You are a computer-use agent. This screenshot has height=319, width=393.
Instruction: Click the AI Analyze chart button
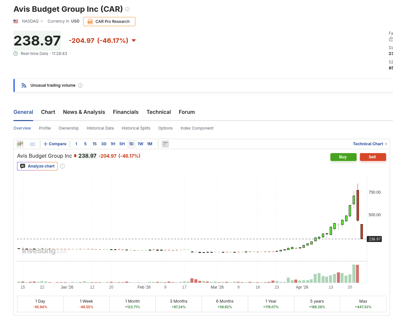coord(37,166)
